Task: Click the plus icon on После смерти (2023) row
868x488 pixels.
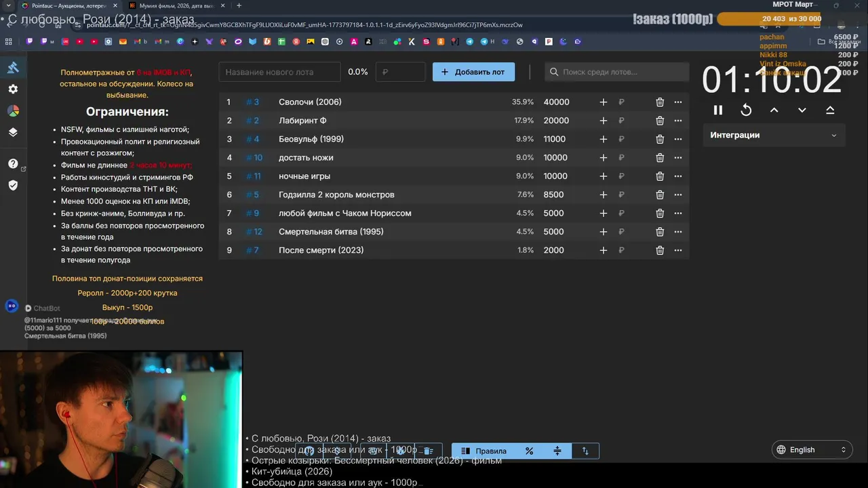Action: pyautogui.click(x=604, y=250)
